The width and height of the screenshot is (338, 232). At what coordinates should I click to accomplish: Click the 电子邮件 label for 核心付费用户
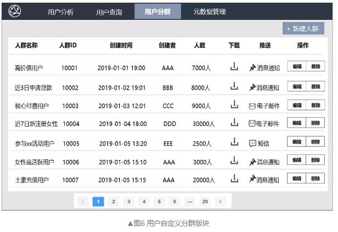coord(268,106)
